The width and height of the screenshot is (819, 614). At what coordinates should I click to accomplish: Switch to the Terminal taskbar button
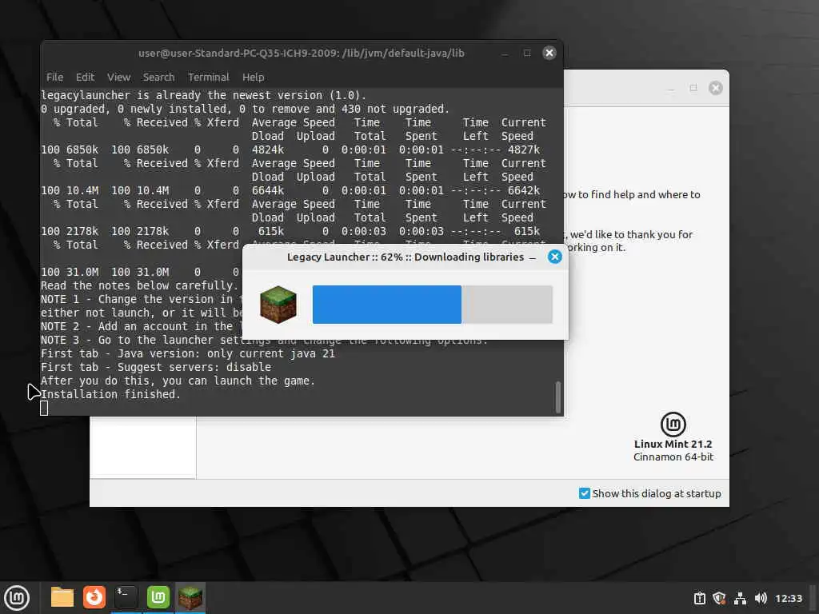pos(126,597)
